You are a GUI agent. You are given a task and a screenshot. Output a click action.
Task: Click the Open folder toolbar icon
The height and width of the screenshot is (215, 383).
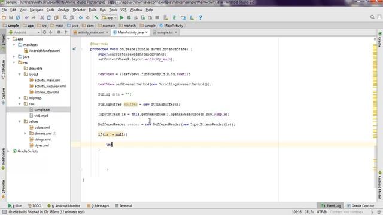(4, 17)
